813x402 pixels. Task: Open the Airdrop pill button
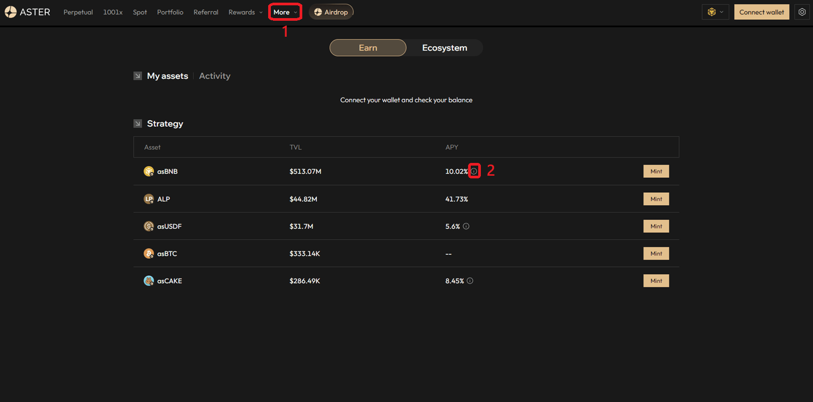pyautogui.click(x=331, y=12)
